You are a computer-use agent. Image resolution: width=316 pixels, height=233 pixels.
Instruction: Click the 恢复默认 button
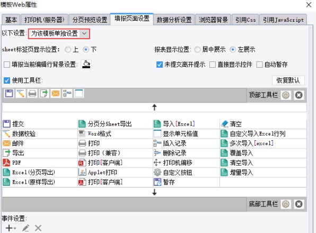pos(288,80)
